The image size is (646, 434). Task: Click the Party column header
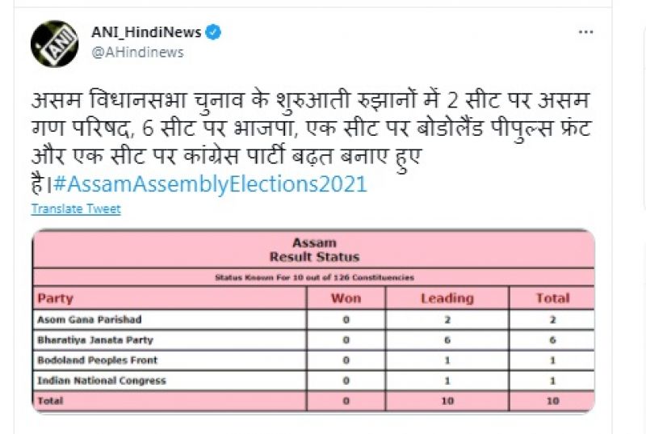coord(55,298)
